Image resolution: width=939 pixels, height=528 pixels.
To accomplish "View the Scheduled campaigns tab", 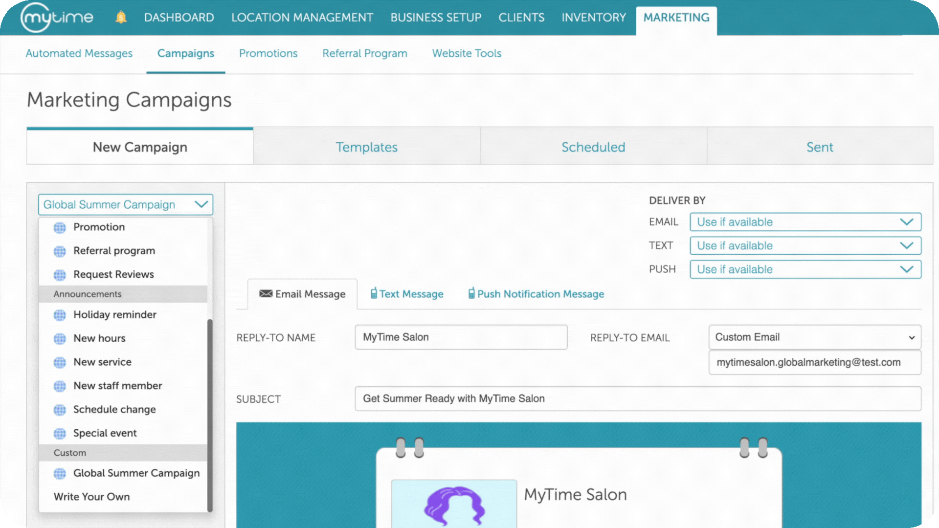I will (x=593, y=147).
